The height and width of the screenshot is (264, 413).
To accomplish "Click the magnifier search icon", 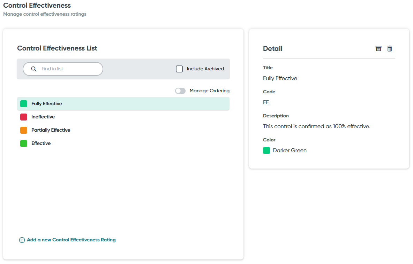I will (x=34, y=69).
